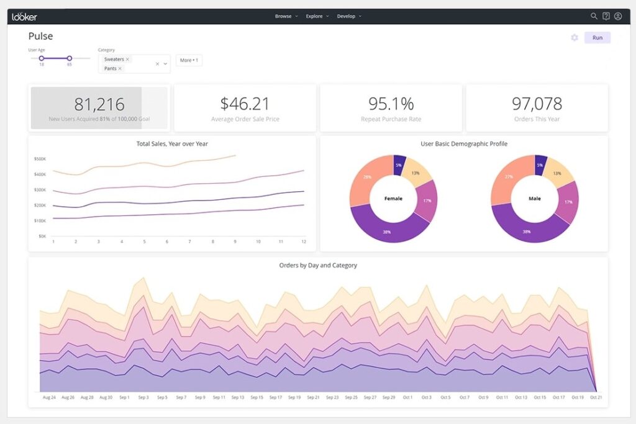636x424 pixels.
Task: Open the Explore menu
Action: point(317,16)
